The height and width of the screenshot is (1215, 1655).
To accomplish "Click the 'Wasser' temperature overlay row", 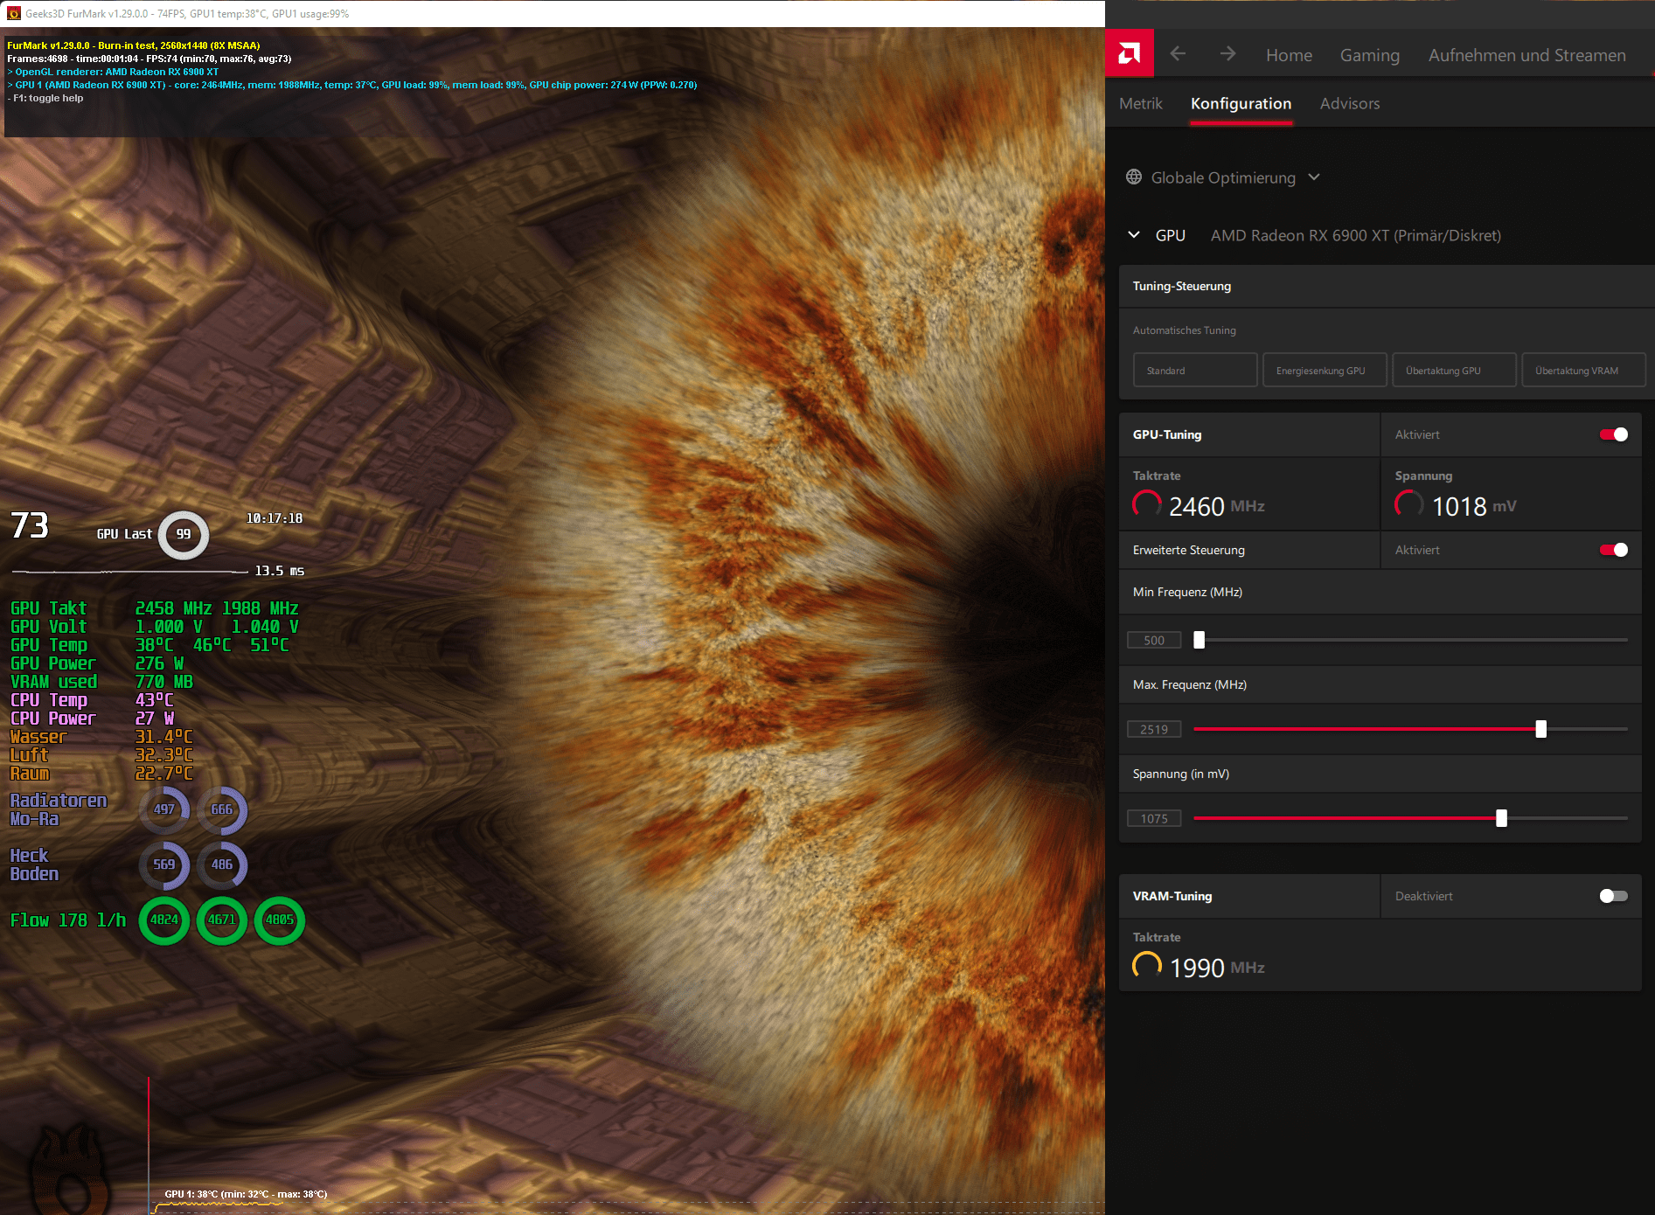I will pyautogui.click(x=101, y=736).
